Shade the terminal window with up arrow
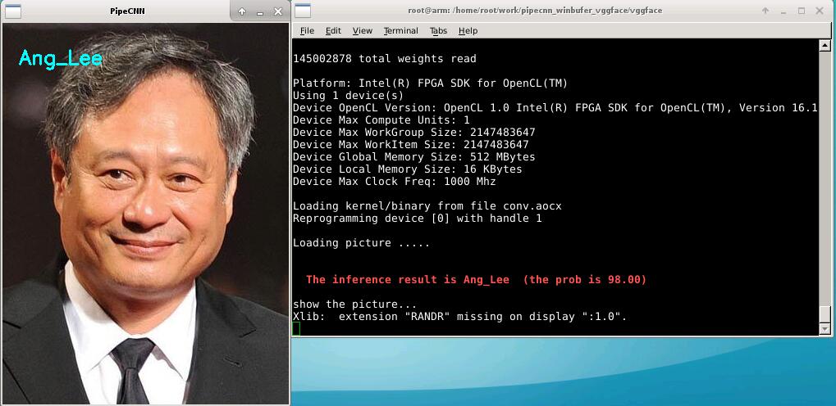The image size is (836, 406). [x=765, y=11]
